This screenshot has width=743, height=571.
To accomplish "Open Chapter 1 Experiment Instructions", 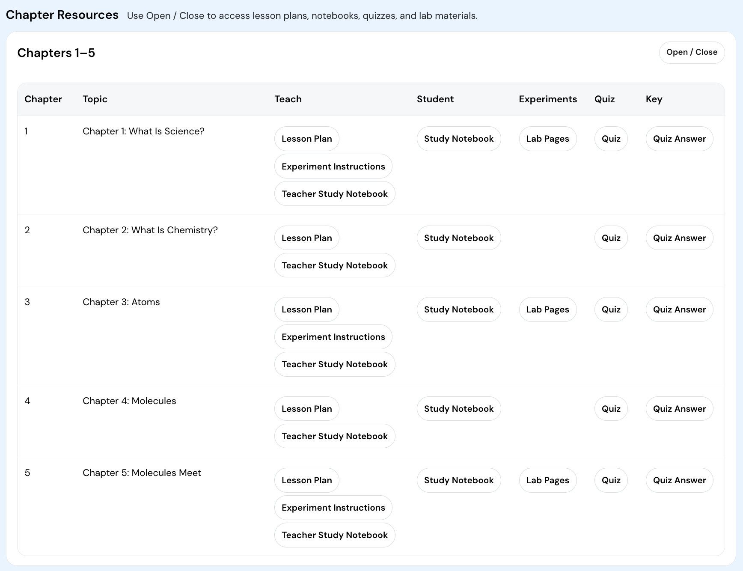I will click(333, 167).
